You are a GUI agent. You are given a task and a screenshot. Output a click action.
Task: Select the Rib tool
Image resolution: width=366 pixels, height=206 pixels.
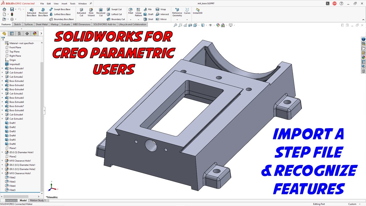[x=148, y=9]
